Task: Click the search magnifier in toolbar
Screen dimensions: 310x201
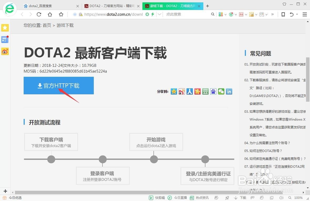Action: 213,14
